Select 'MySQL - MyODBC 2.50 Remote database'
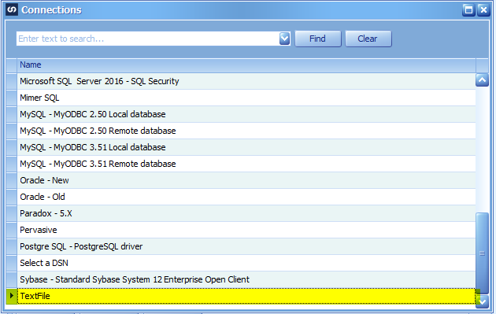Image resolution: width=496 pixels, height=314 pixels. click(246, 131)
